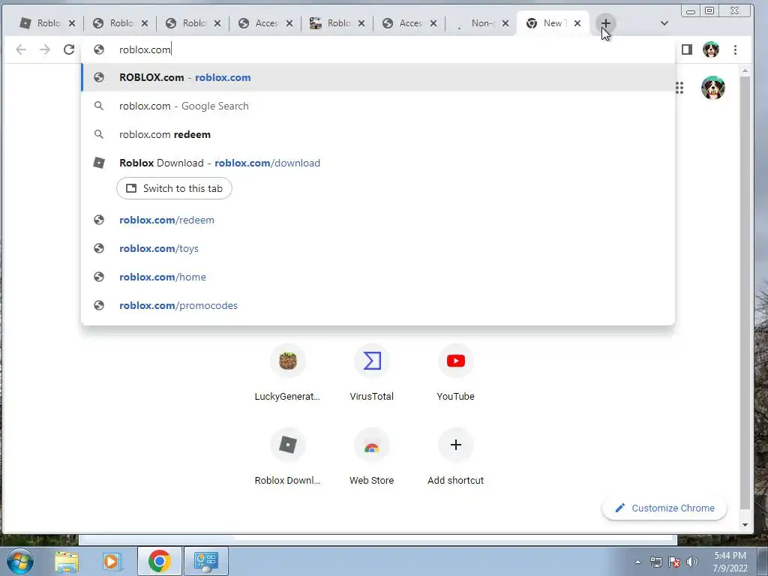
Task: Click network tray icon
Action: pyautogui.click(x=655, y=562)
